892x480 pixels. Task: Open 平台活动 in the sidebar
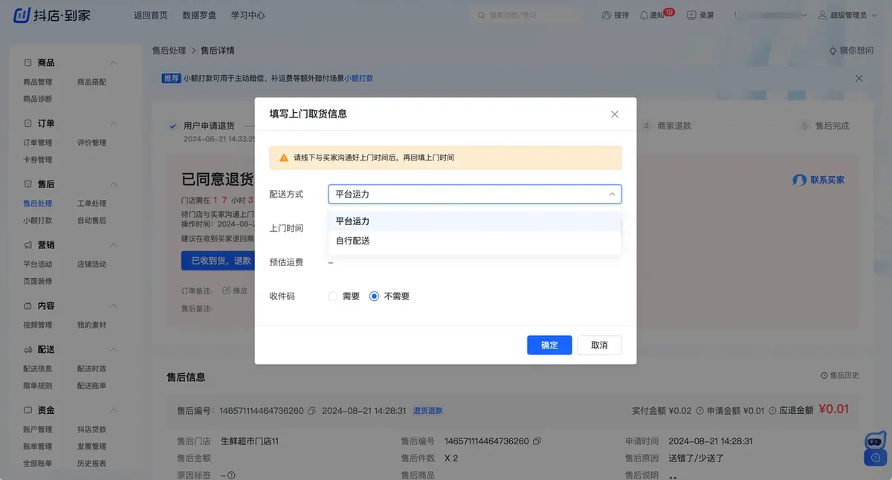pyautogui.click(x=38, y=264)
